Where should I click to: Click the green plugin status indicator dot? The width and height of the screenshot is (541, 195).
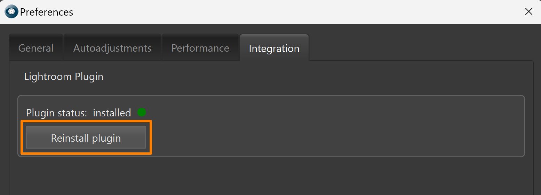[x=142, y=112]
